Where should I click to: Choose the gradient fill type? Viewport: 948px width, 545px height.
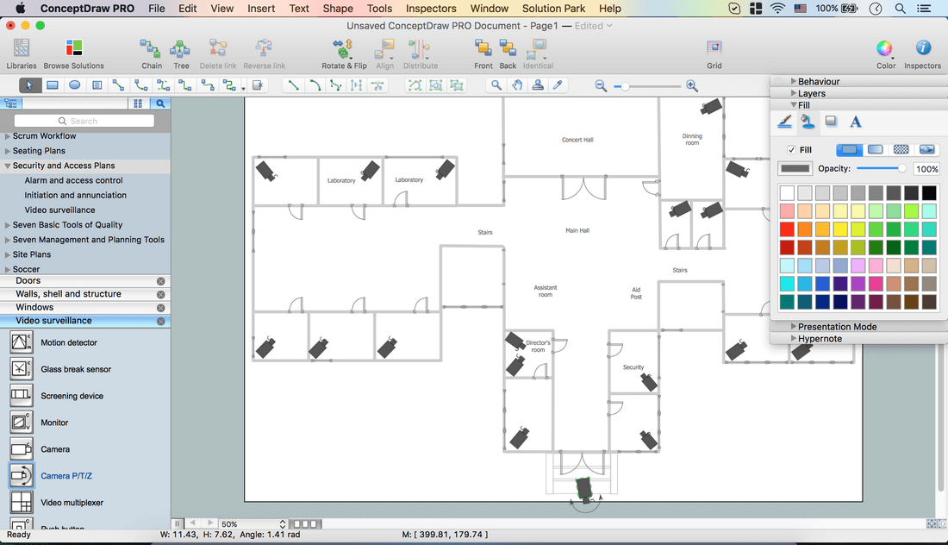(875, 149)
